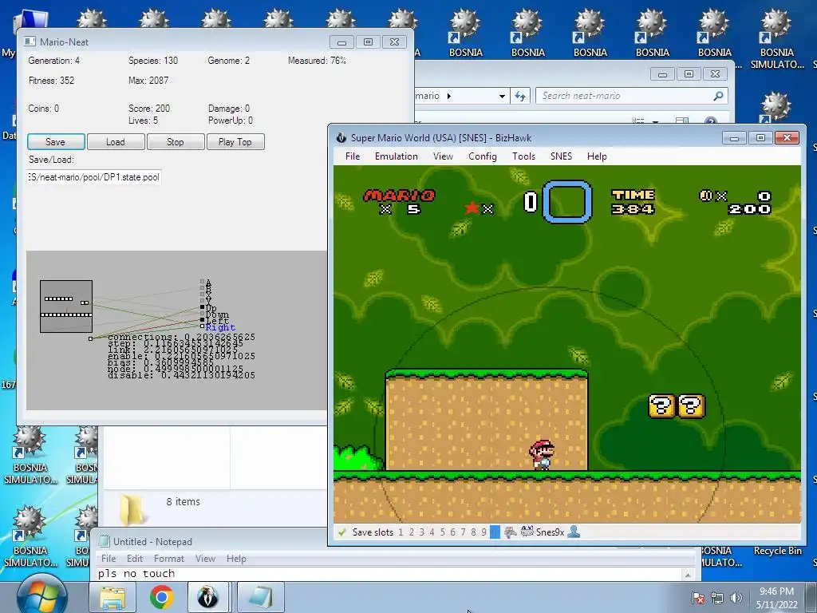The image size is (817, 613).
Task: Click the magnifier icon in Explorer search box
Action: coord(719,96)
